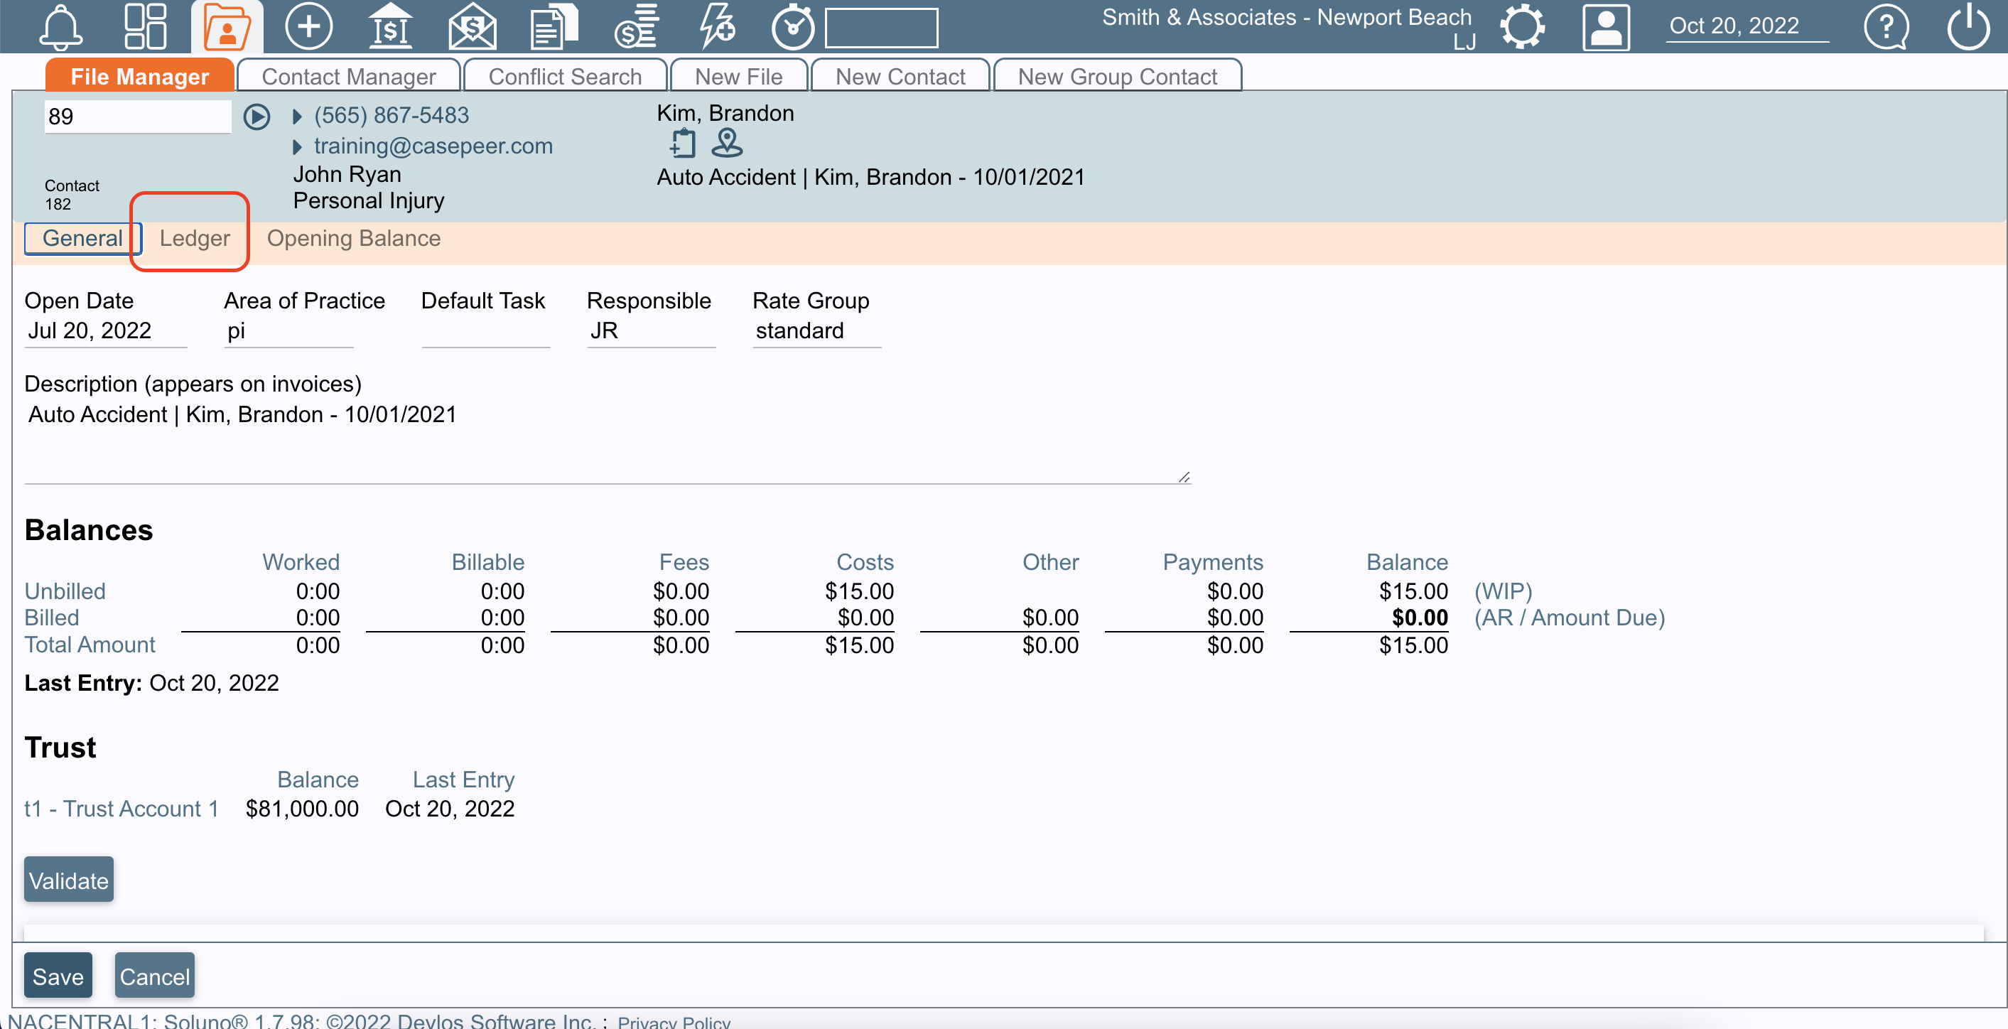This screenshot has width=2008, height=1029.
Task: Open the Opening Balance sub-tab
Action: tap(354, 239)
